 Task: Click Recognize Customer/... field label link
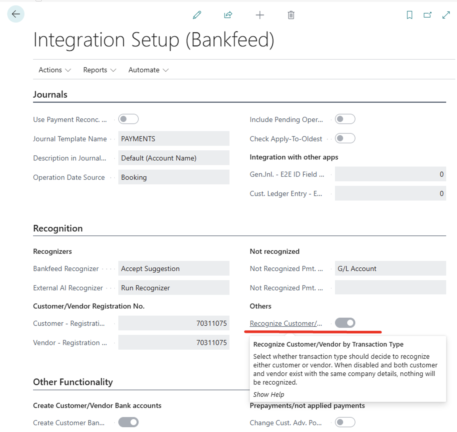(x=286, y=323)
